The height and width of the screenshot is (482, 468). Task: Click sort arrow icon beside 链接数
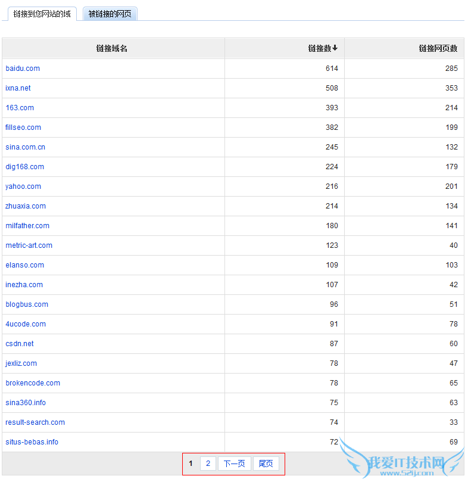(335, 48)
